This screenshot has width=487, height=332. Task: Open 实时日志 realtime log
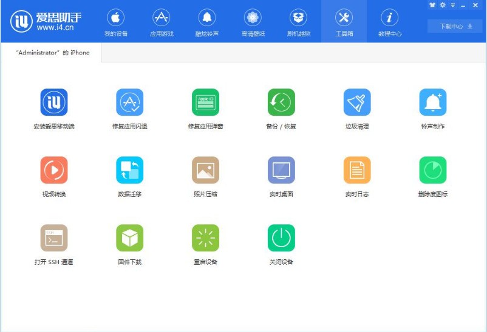357,170
